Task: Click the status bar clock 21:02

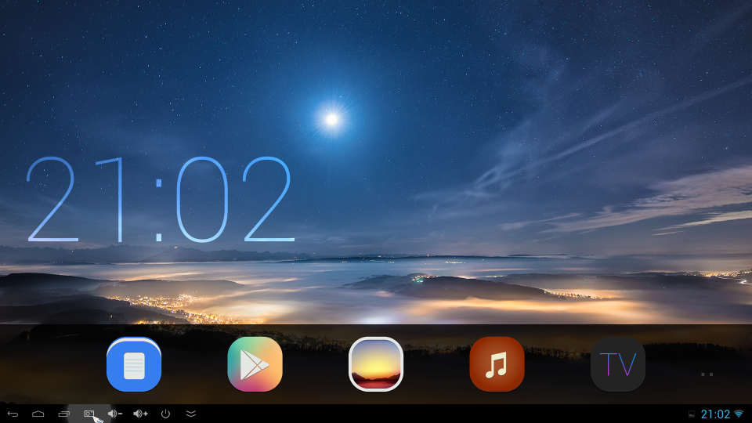Action: (715, 414)
